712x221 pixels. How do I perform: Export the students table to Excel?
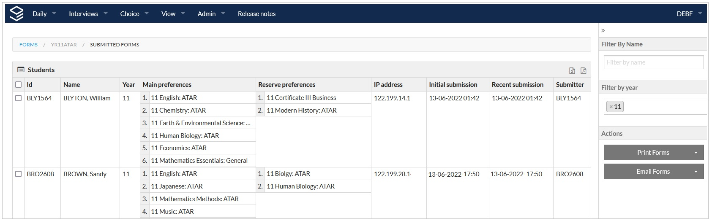click(572, 70)
